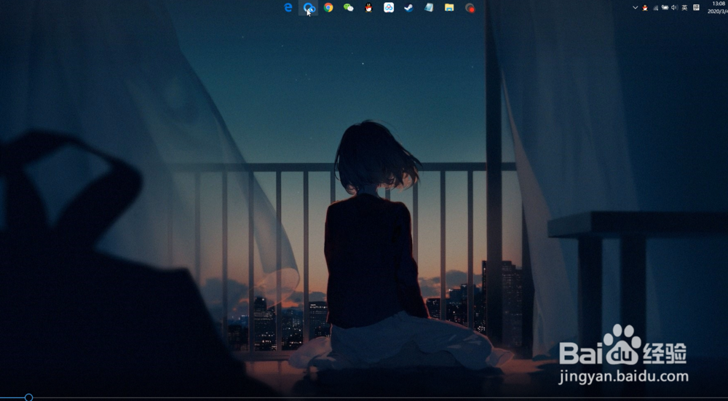Open the clock showing 13:08
Viewport: 728px width, 401px height.
point(719,7)
